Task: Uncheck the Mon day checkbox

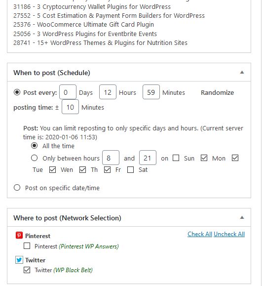Action: pyautogui.click(x=204, y=158)
